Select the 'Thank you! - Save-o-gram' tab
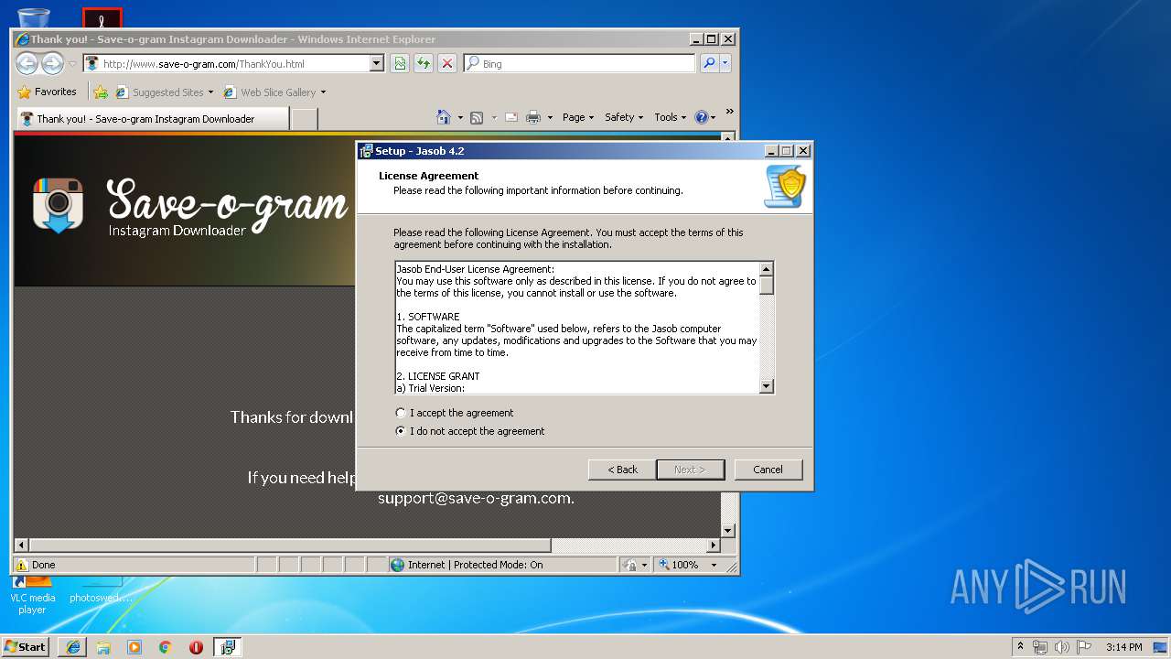 153,119
